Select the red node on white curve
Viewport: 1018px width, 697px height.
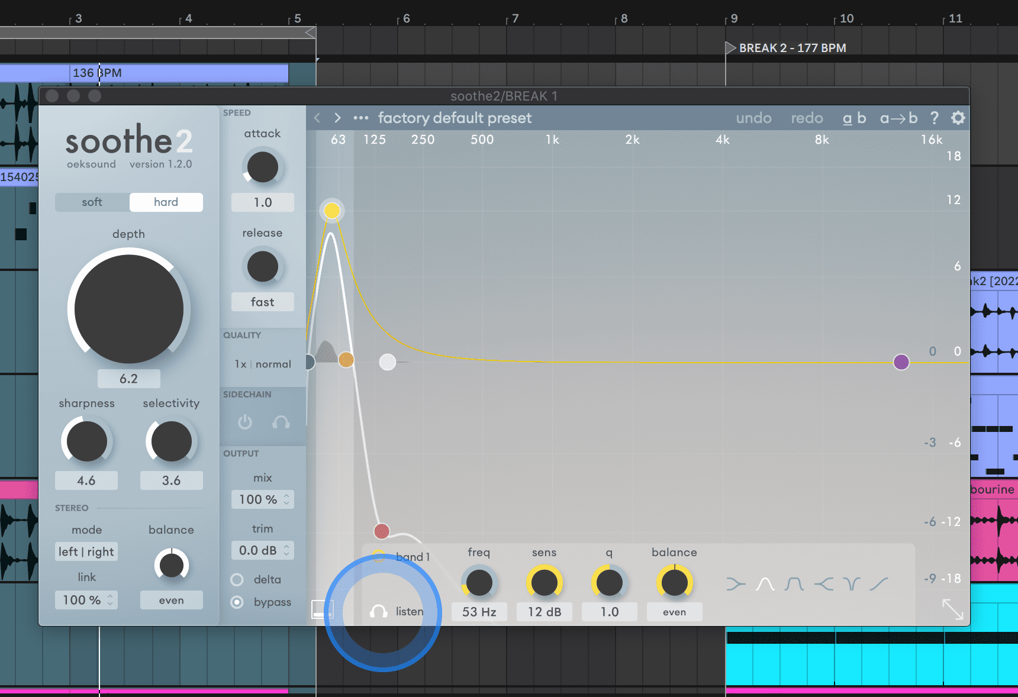point(382,531)
